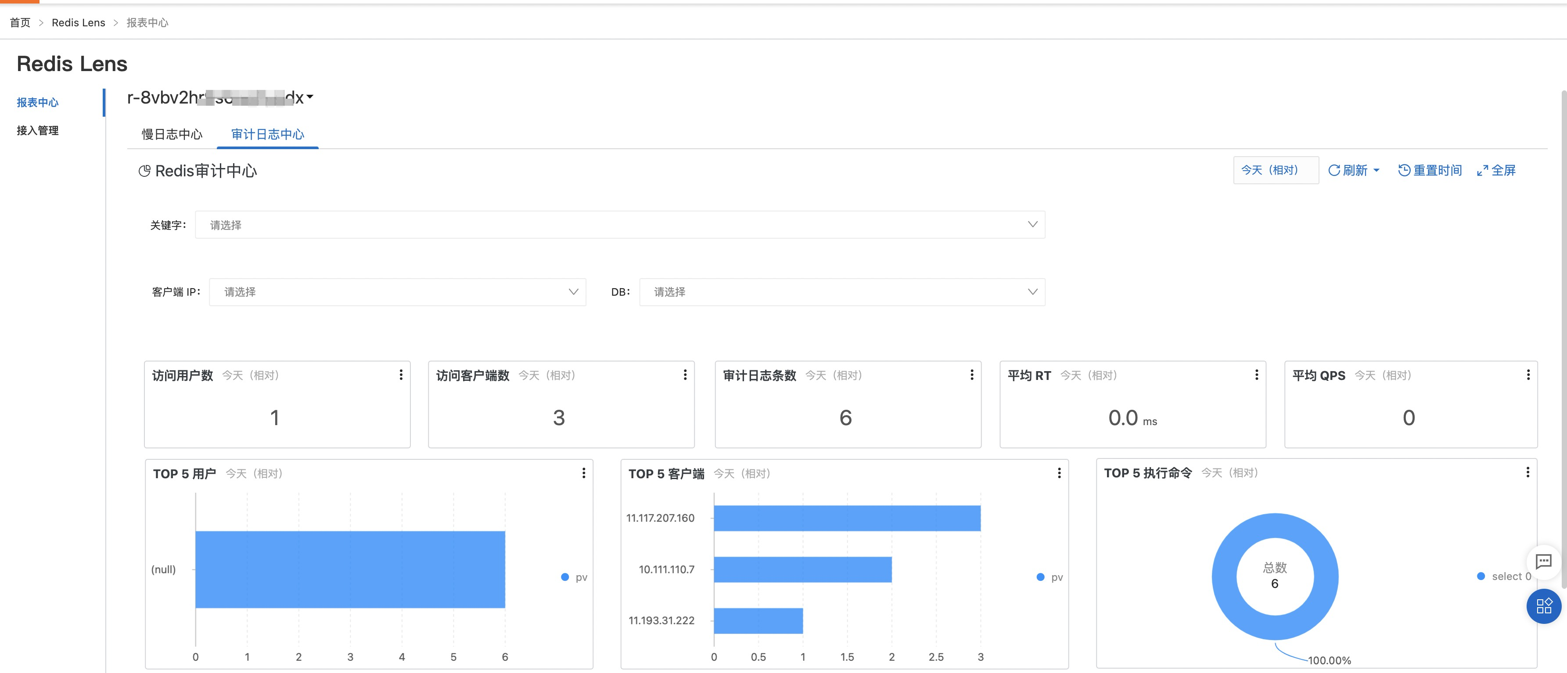Open the 访问客户端数 card three-dot menu
Image resolution: width=1567 pixels, height=673 pixels.
(x=685, y=375)
